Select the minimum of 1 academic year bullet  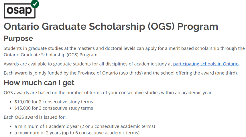tap(84, 126)
